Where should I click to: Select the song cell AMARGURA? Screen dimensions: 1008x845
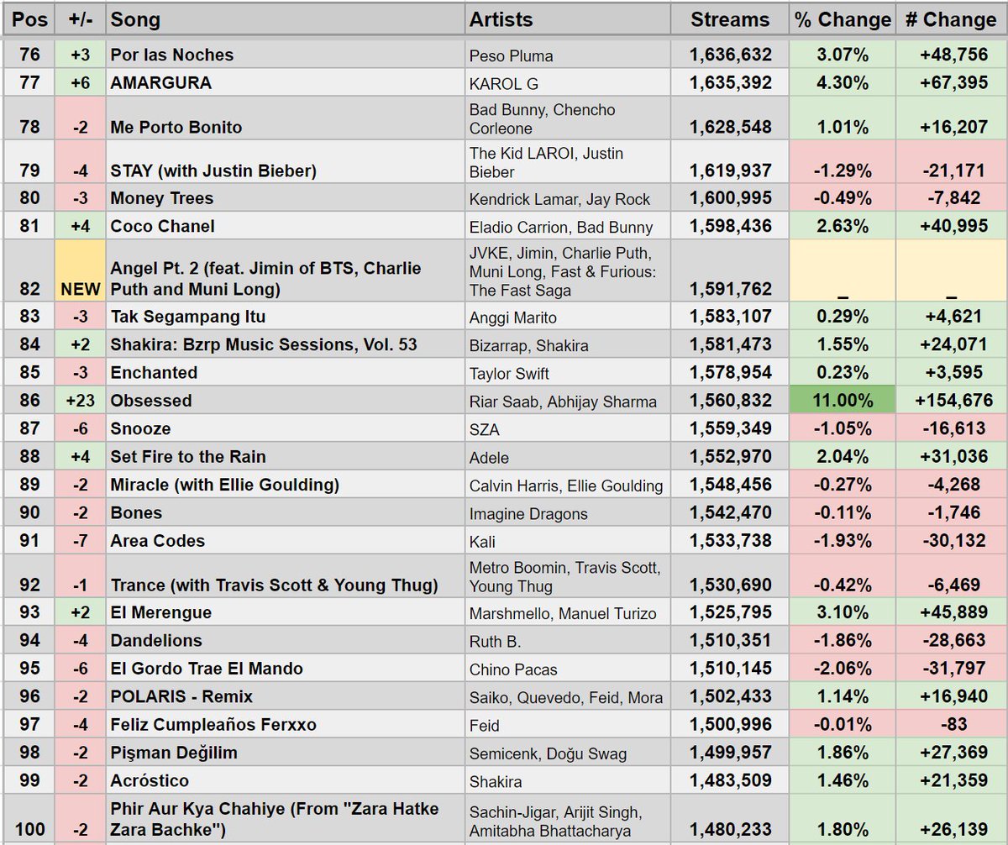coord(286,82)
